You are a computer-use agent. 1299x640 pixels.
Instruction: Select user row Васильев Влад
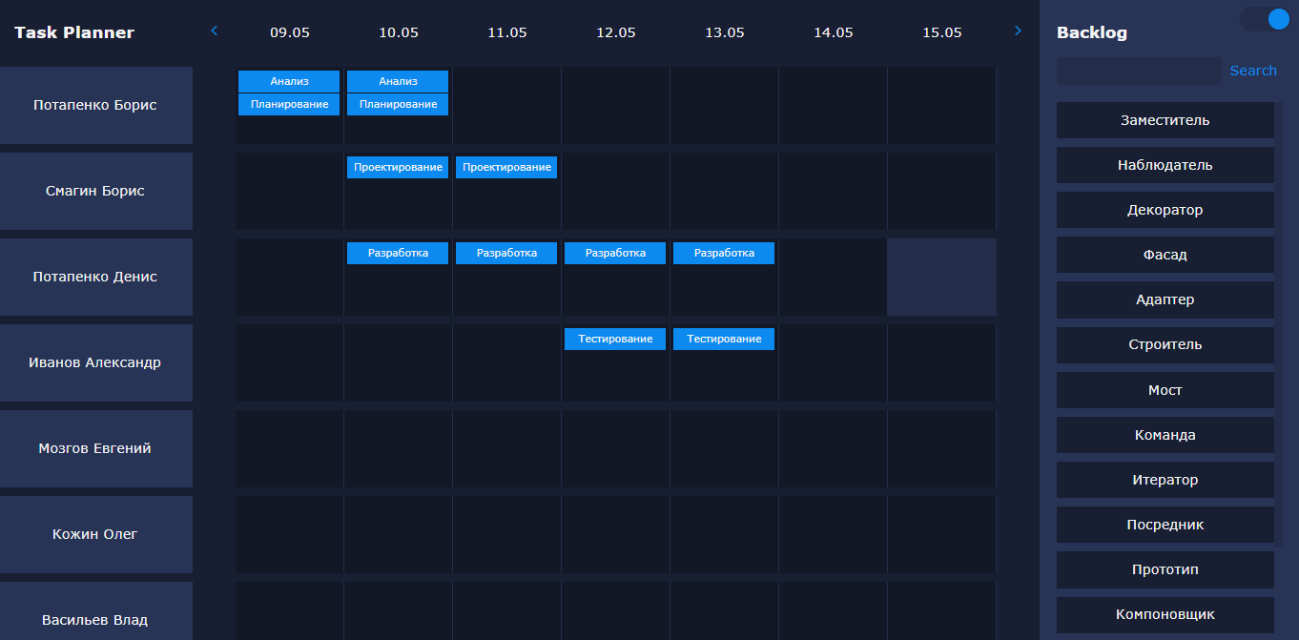click(x=95, y=611)
